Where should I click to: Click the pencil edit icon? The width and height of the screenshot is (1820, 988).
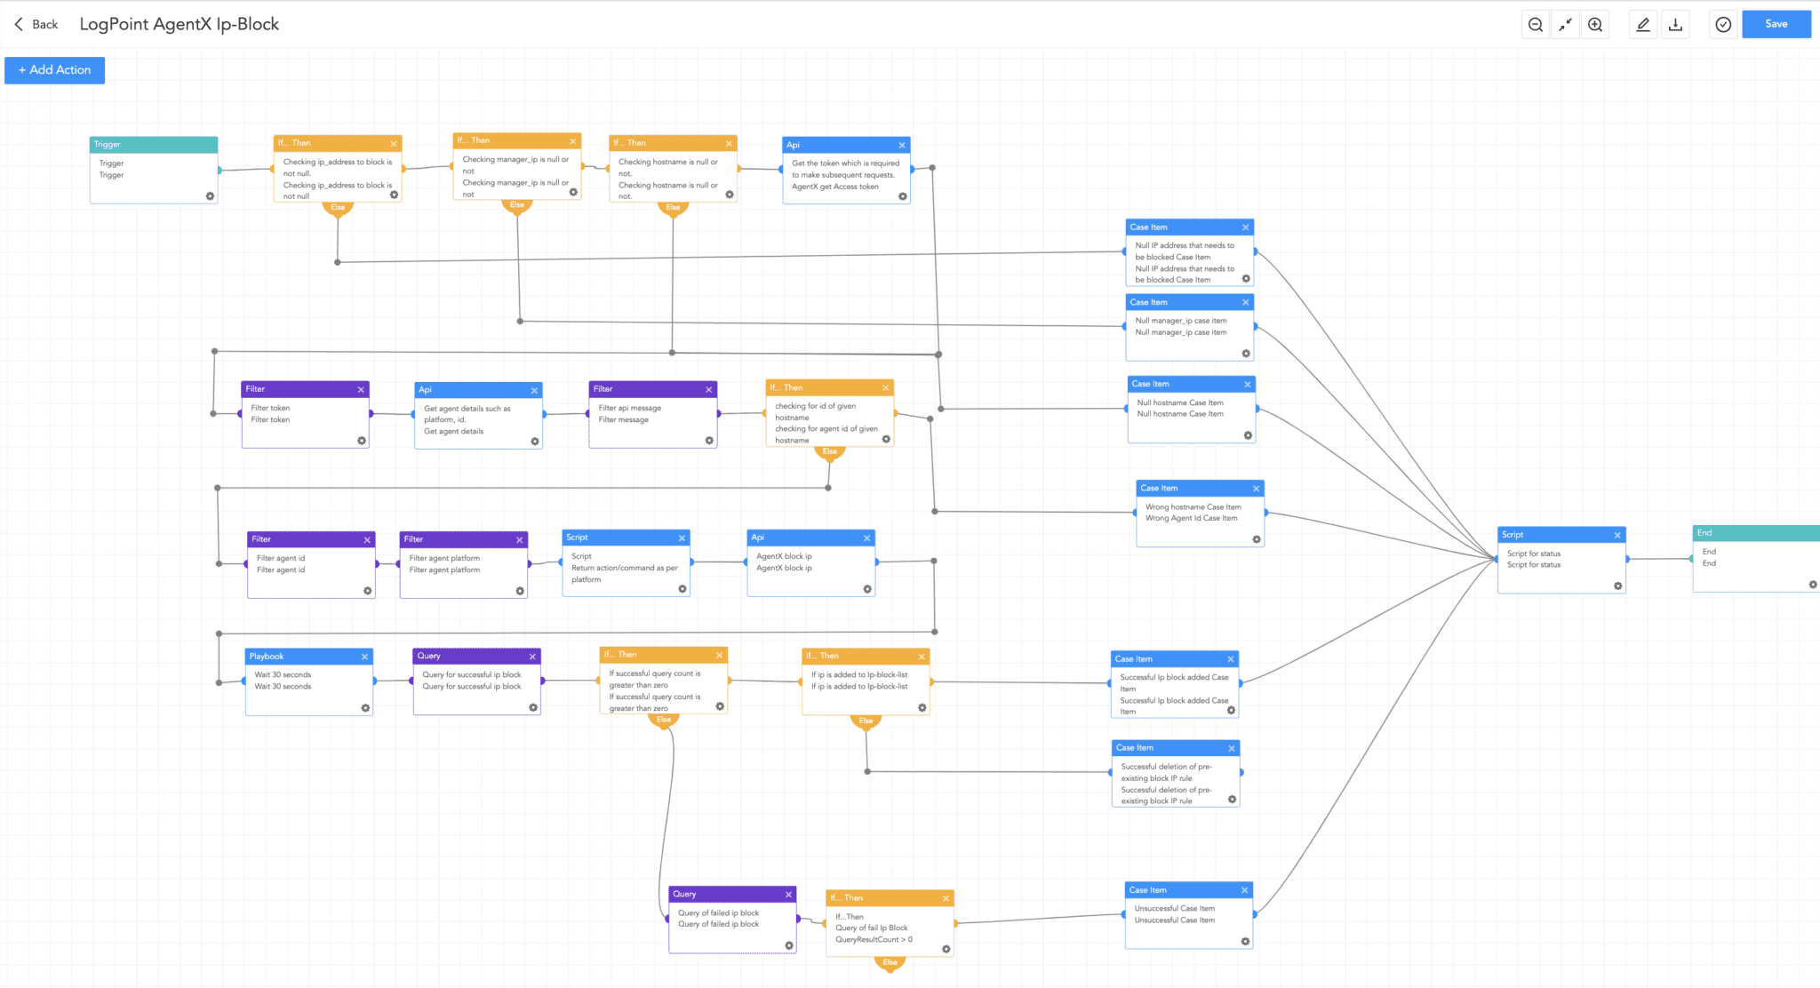(x=1643, y=25)
